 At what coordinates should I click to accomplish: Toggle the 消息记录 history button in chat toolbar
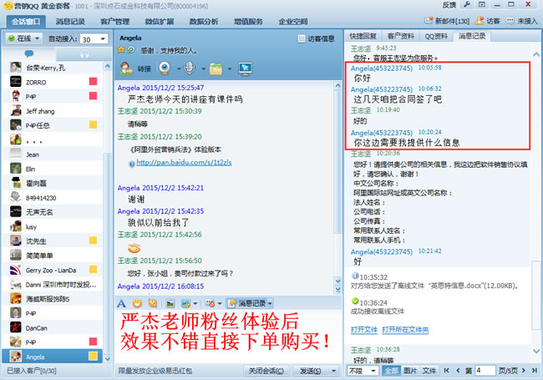[250, 303]
